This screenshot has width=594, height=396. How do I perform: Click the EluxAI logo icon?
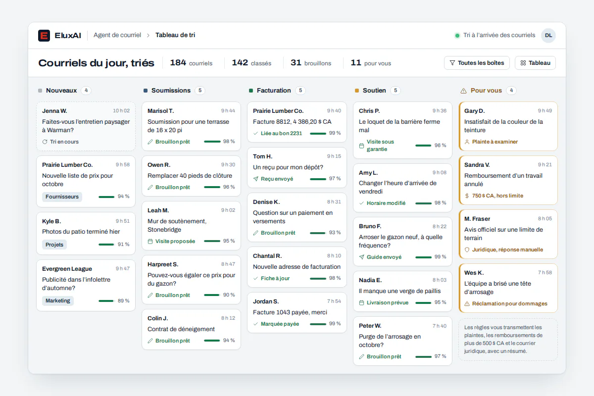[44, 36]
